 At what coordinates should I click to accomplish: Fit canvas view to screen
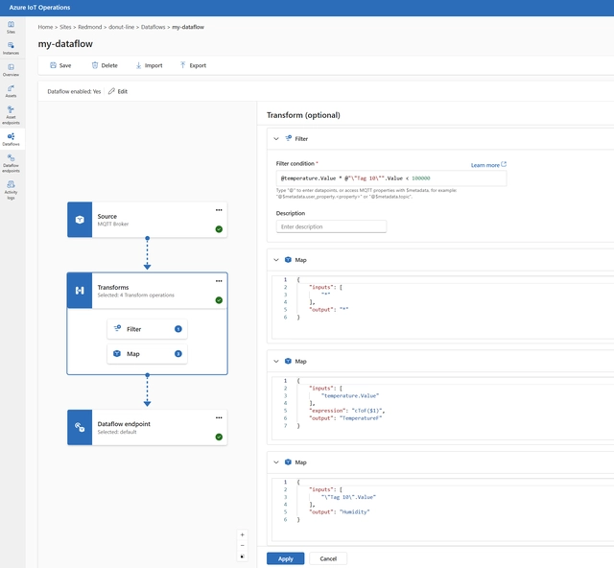pos(243,556)
